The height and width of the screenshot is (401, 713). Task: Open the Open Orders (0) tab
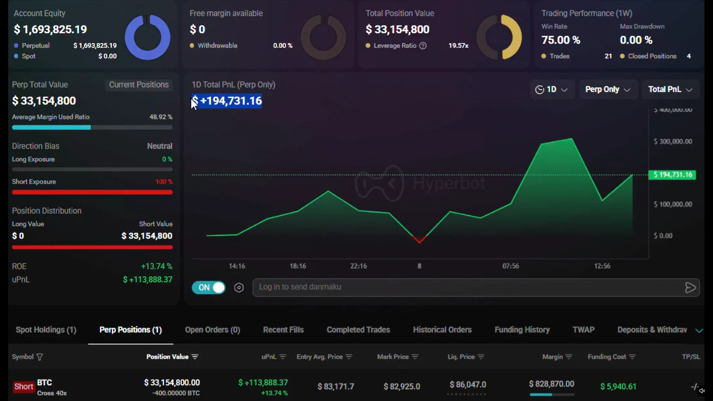pos(212,330)
